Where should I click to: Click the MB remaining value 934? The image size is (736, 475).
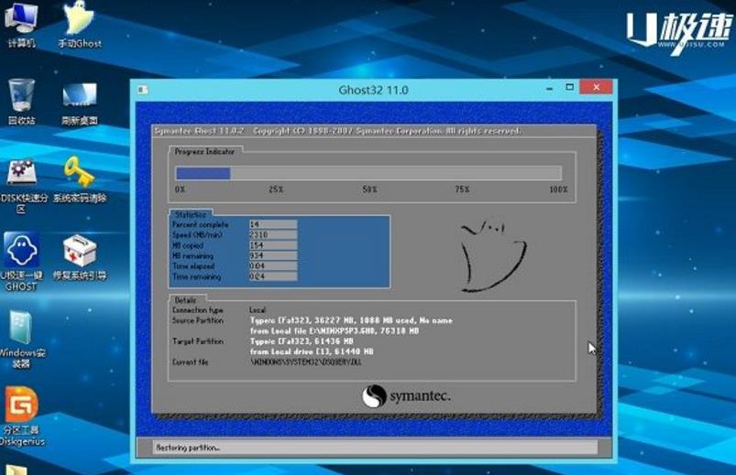[273, 255]
